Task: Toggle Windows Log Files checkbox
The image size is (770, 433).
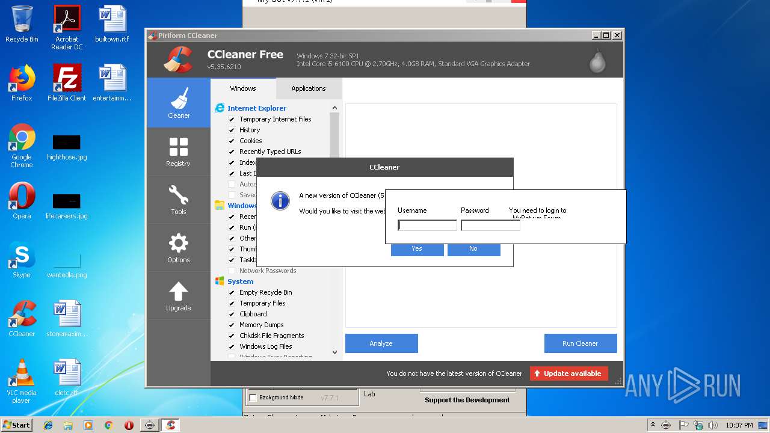Action: (x=232, y=346)
